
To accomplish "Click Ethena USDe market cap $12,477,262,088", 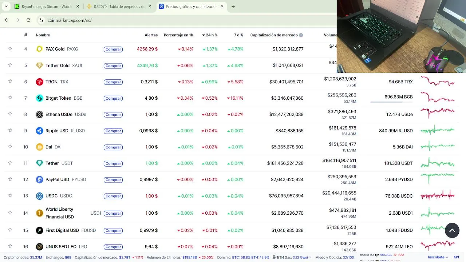I will tap(286, 114).
